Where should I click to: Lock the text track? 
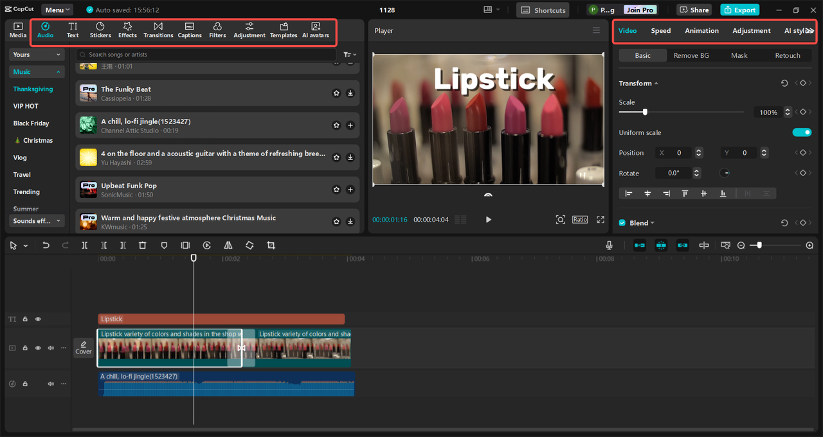pyautogui.click(x=25, y=319)
